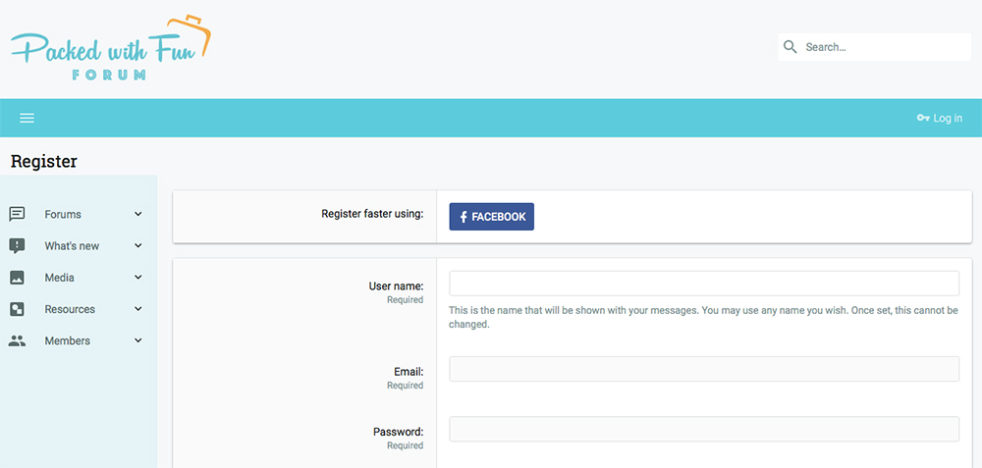The height and width of the screenshot is (468, 982).
Task: Click the Resources icon in sidebar
Action: point(17,309)
